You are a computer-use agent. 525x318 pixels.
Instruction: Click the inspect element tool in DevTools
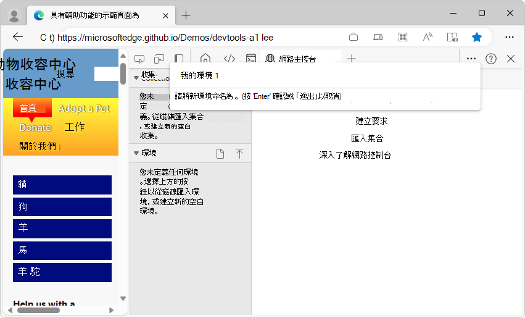pos(139,59)
